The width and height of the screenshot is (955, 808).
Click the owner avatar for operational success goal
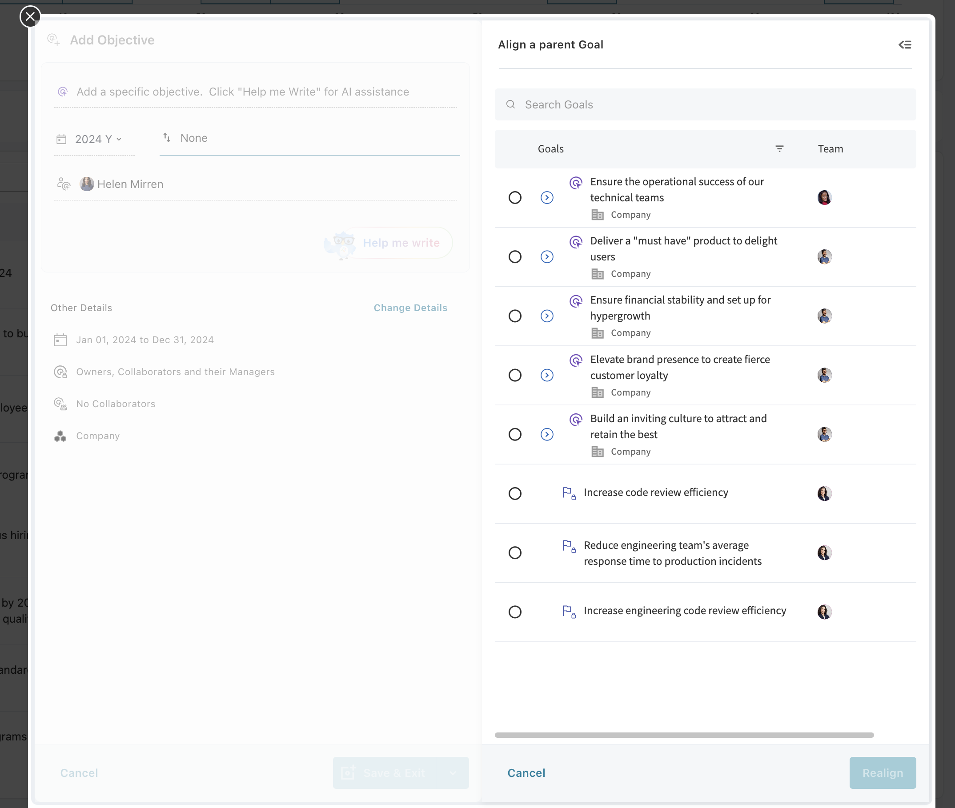(824, 197)
